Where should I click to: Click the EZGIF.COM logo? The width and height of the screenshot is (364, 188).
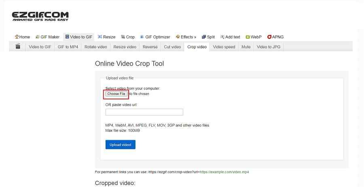(40, 17)
